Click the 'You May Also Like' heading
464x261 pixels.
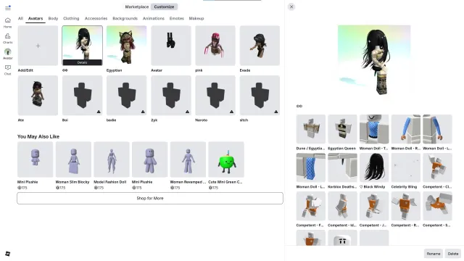pyautogui.click(x=38, y=136)
